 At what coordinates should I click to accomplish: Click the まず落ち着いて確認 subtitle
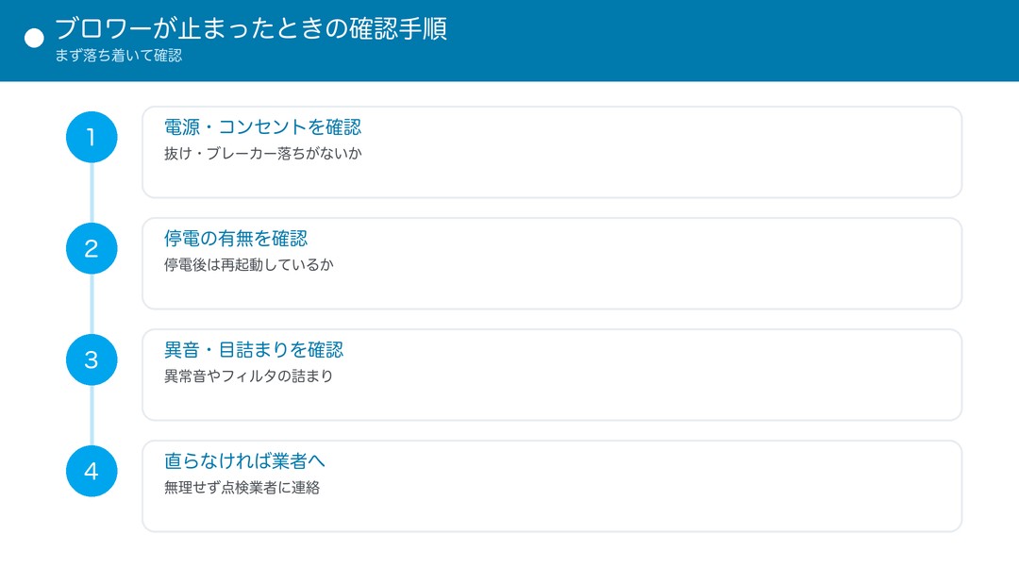[118, 56]
